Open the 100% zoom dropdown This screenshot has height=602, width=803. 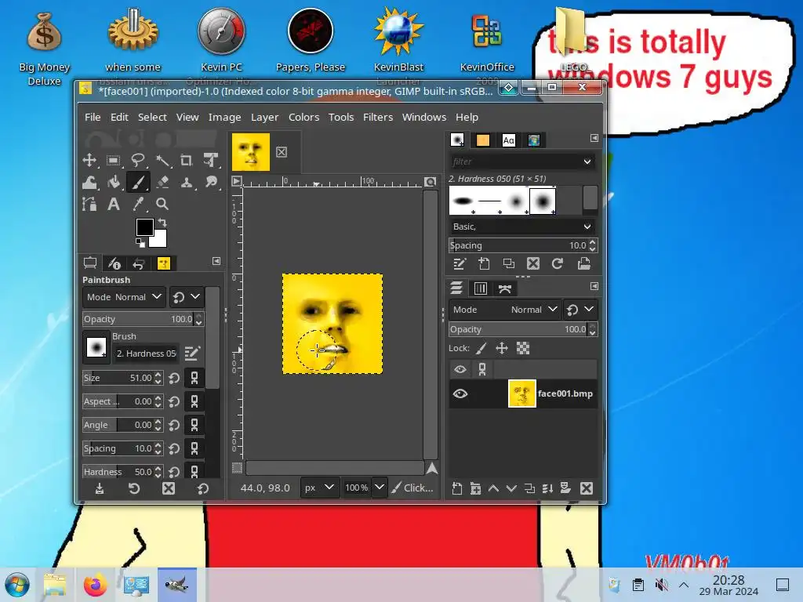380,488
